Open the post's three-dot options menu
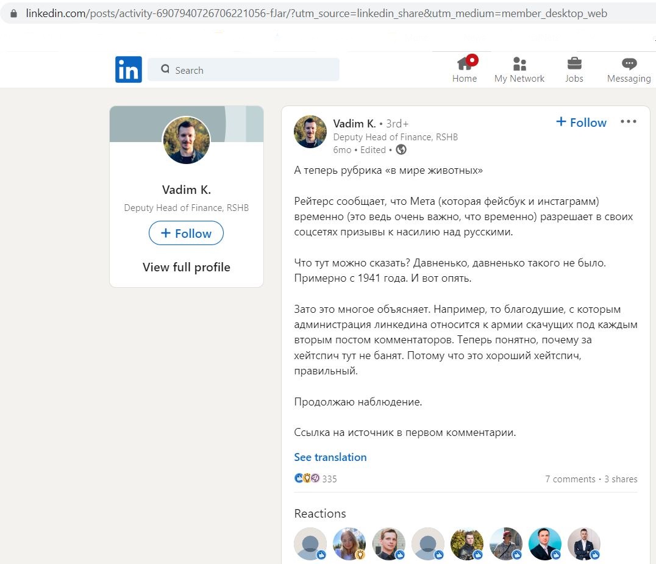This screenshot has height=564, width=656. [629, 122]
